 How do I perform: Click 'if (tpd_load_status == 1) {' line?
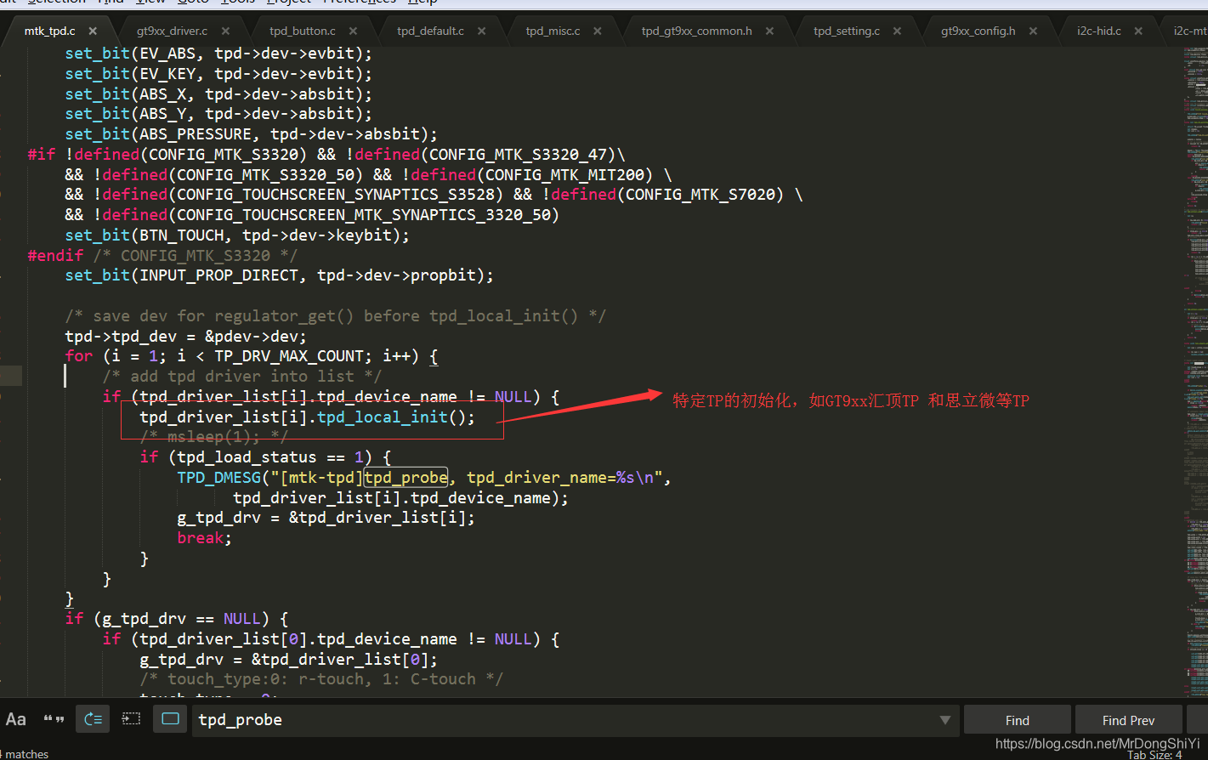(265, 457)
